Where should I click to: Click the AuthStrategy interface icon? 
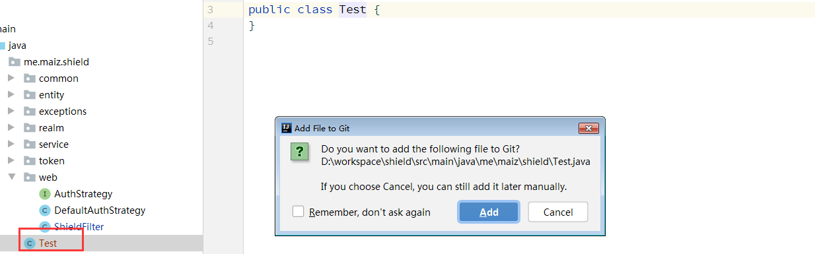tap(45, 194)
